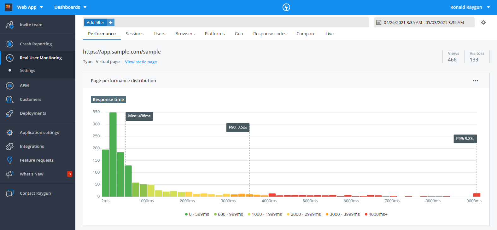497x230 pixels.
Task: Click the lightning bolt icon in header
Action: tap(286, 7)
